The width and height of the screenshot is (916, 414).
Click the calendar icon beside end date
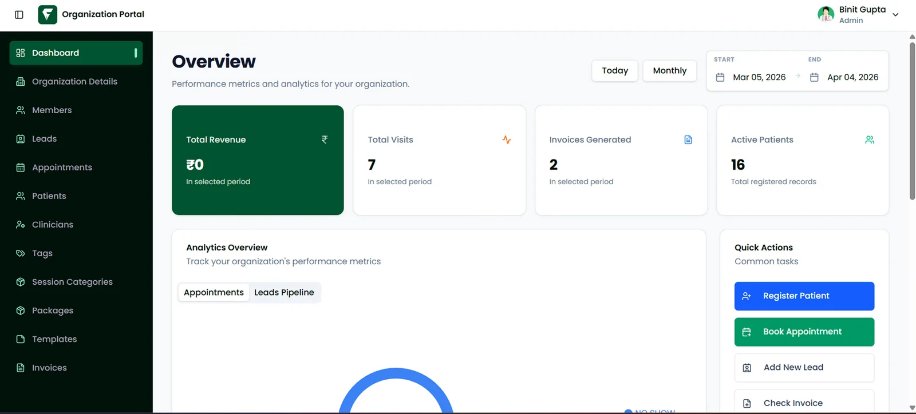[814, 77]
